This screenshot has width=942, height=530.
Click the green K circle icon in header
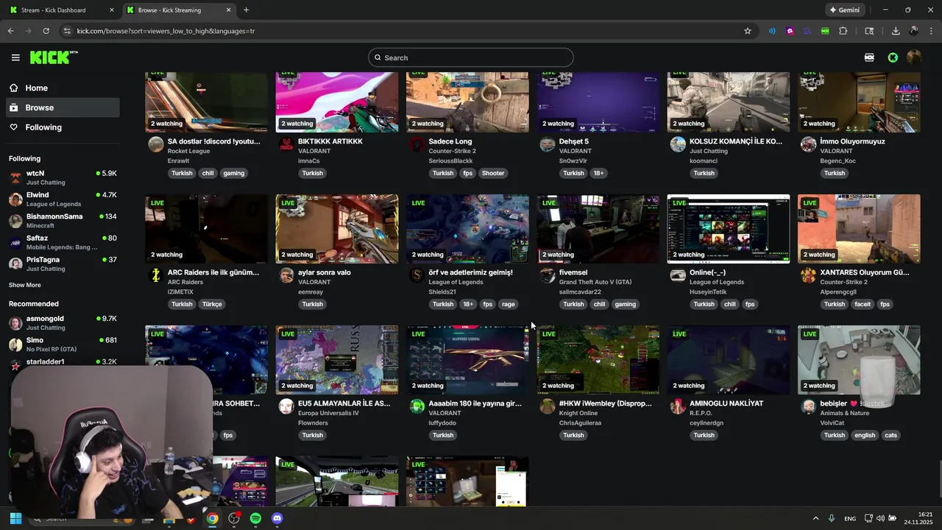(x=893, y=57)
